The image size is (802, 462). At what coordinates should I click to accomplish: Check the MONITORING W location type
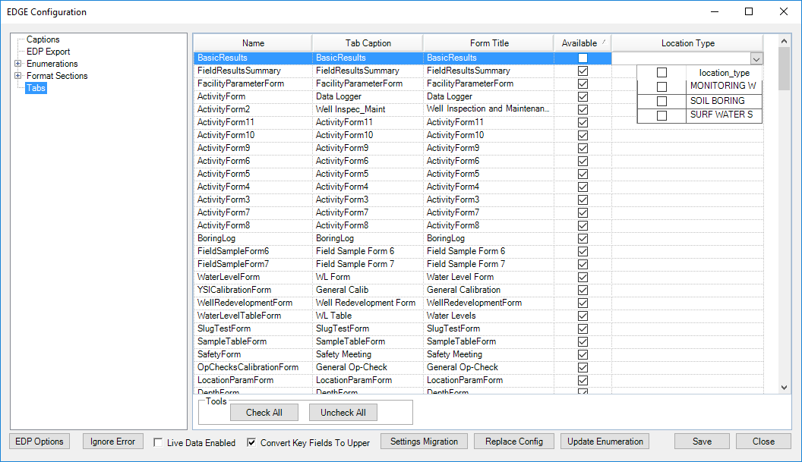coord(661,86)
